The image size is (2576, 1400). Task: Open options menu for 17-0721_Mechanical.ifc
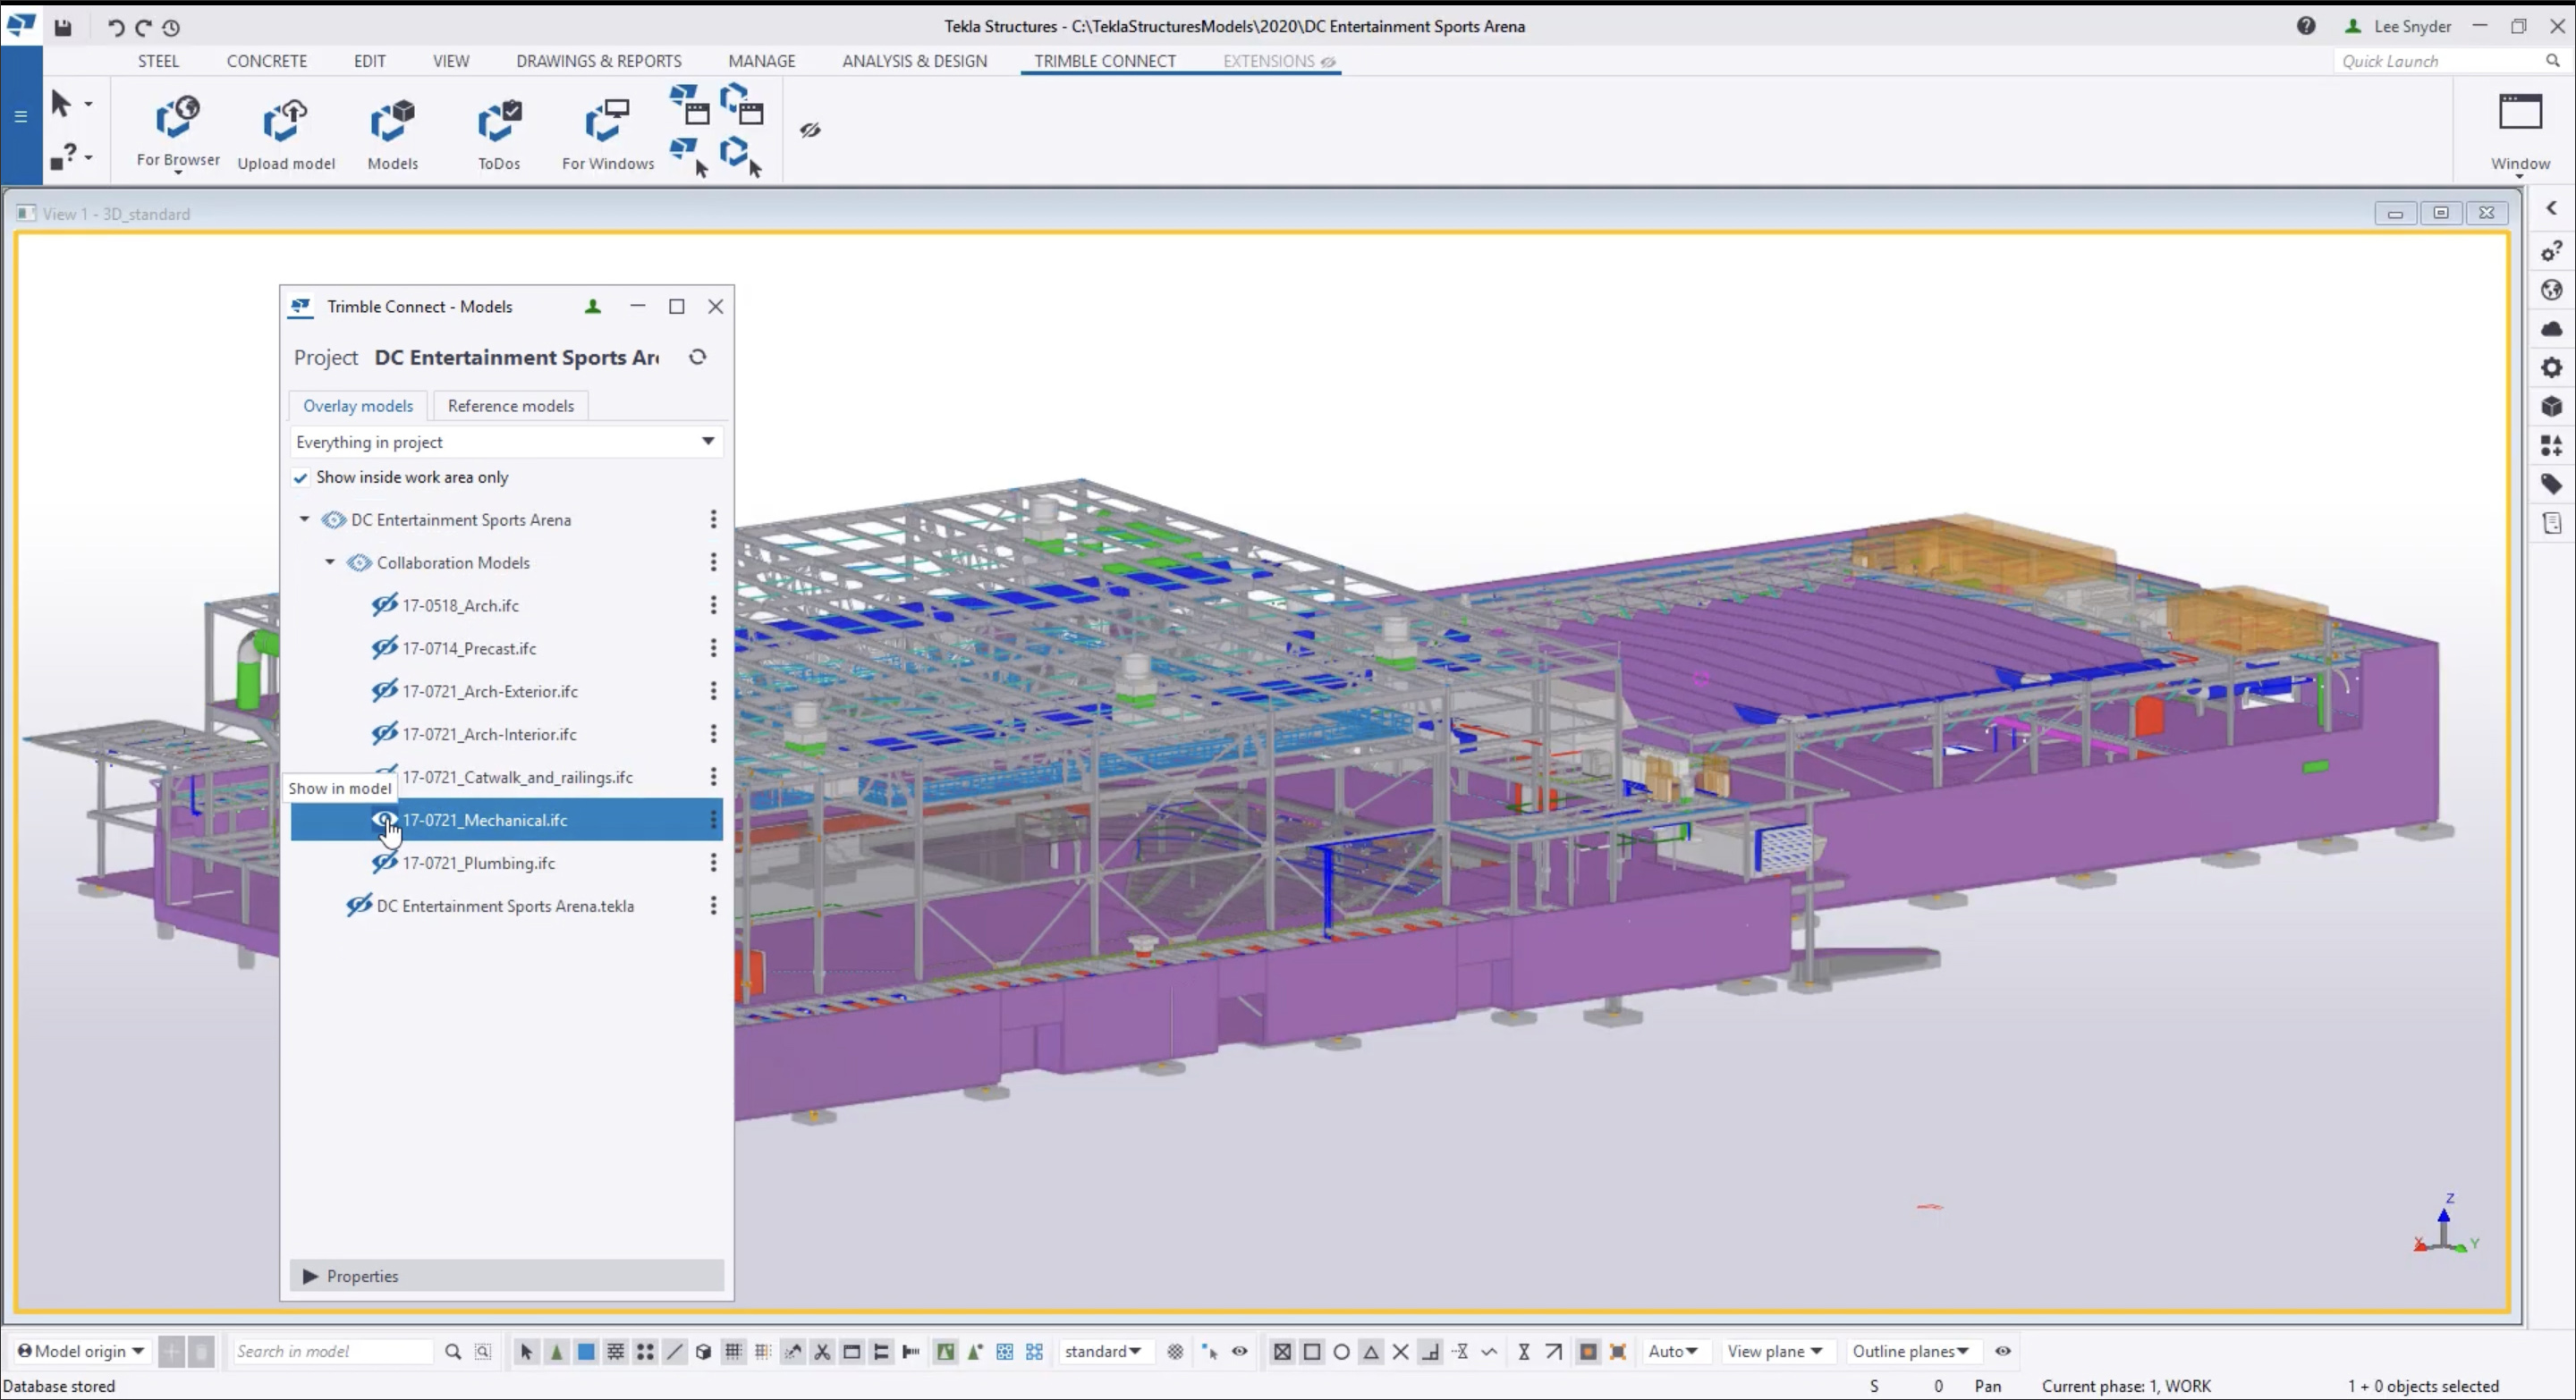pyautogui.click(x=713, y=820)
